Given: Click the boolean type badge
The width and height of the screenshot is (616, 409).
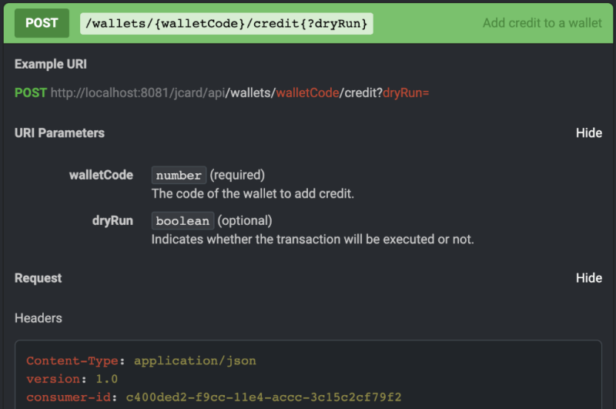Looking at the screenshot, I should pos(182,221).
